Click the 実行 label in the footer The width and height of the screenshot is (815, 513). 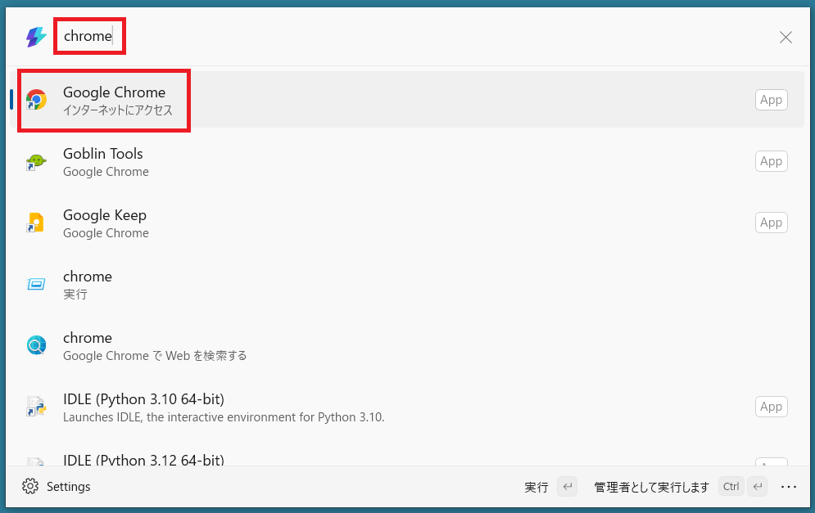click(537, 487)
